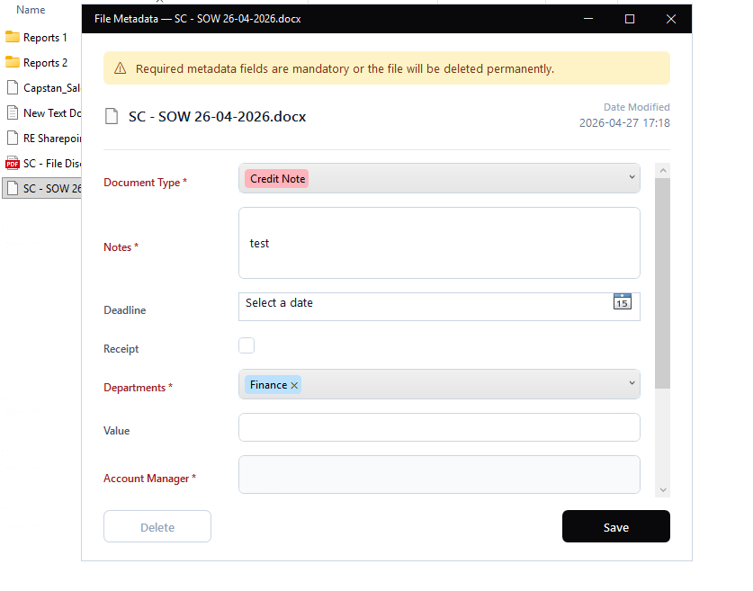Expand the Document Type dropdown
Image resolution: width=753 pixels, height=591 pixels.
coord(632,178)
